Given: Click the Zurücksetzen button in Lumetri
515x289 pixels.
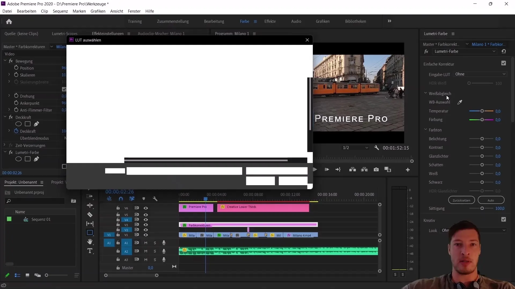Looking at the screenshot, I should [461, 200].
